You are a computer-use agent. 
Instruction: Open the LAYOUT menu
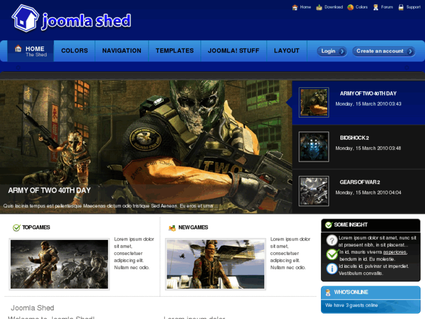click(287, 51)
